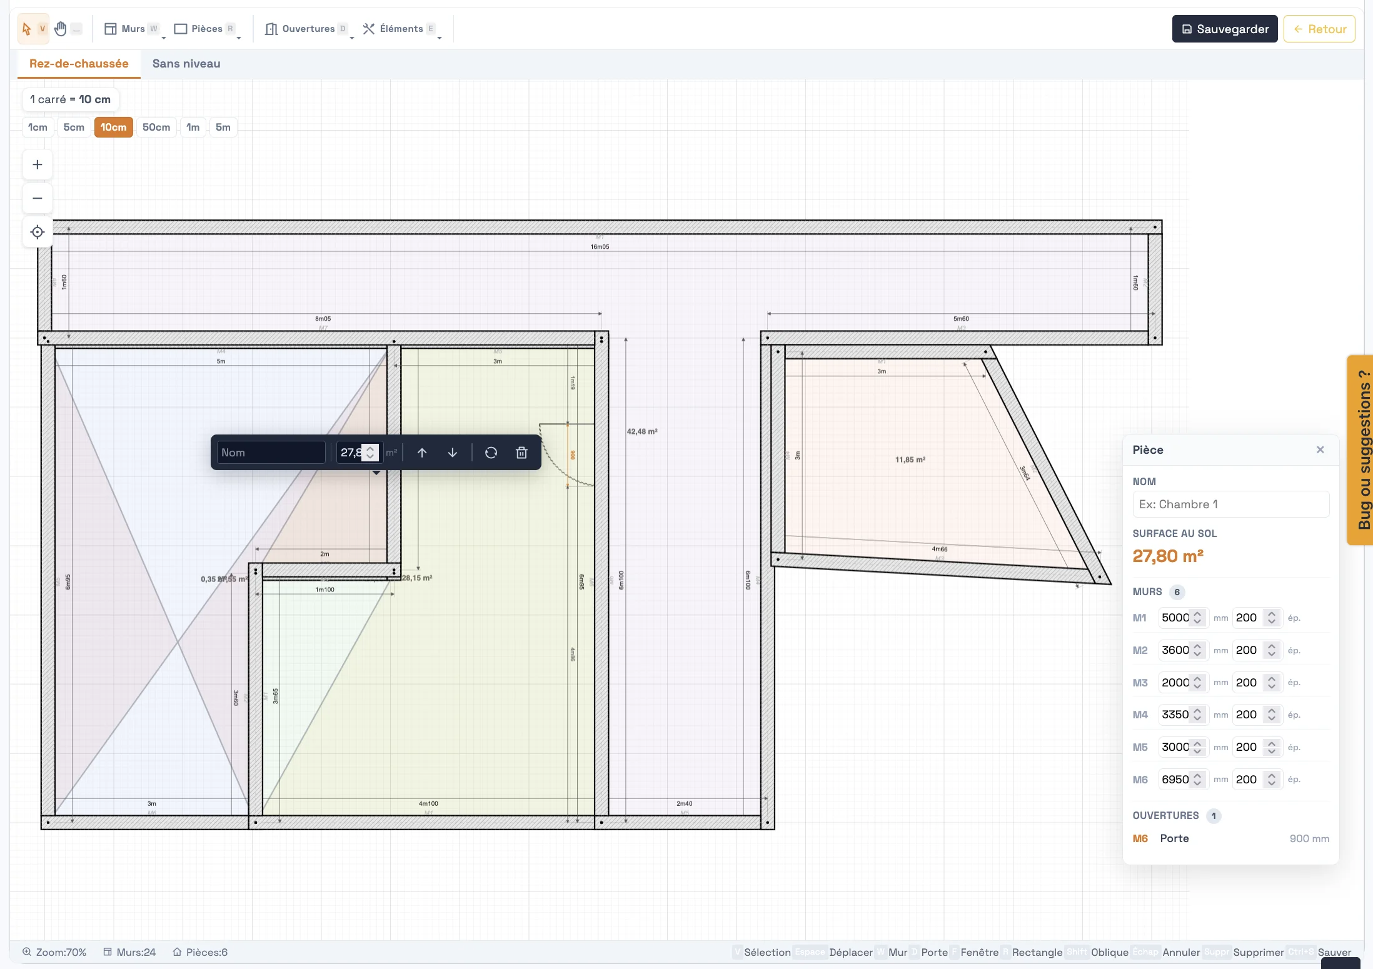Click the M3 thickness field 200
The width and height of the screenshot is (1373, 969).
[x=1257, y=683]
